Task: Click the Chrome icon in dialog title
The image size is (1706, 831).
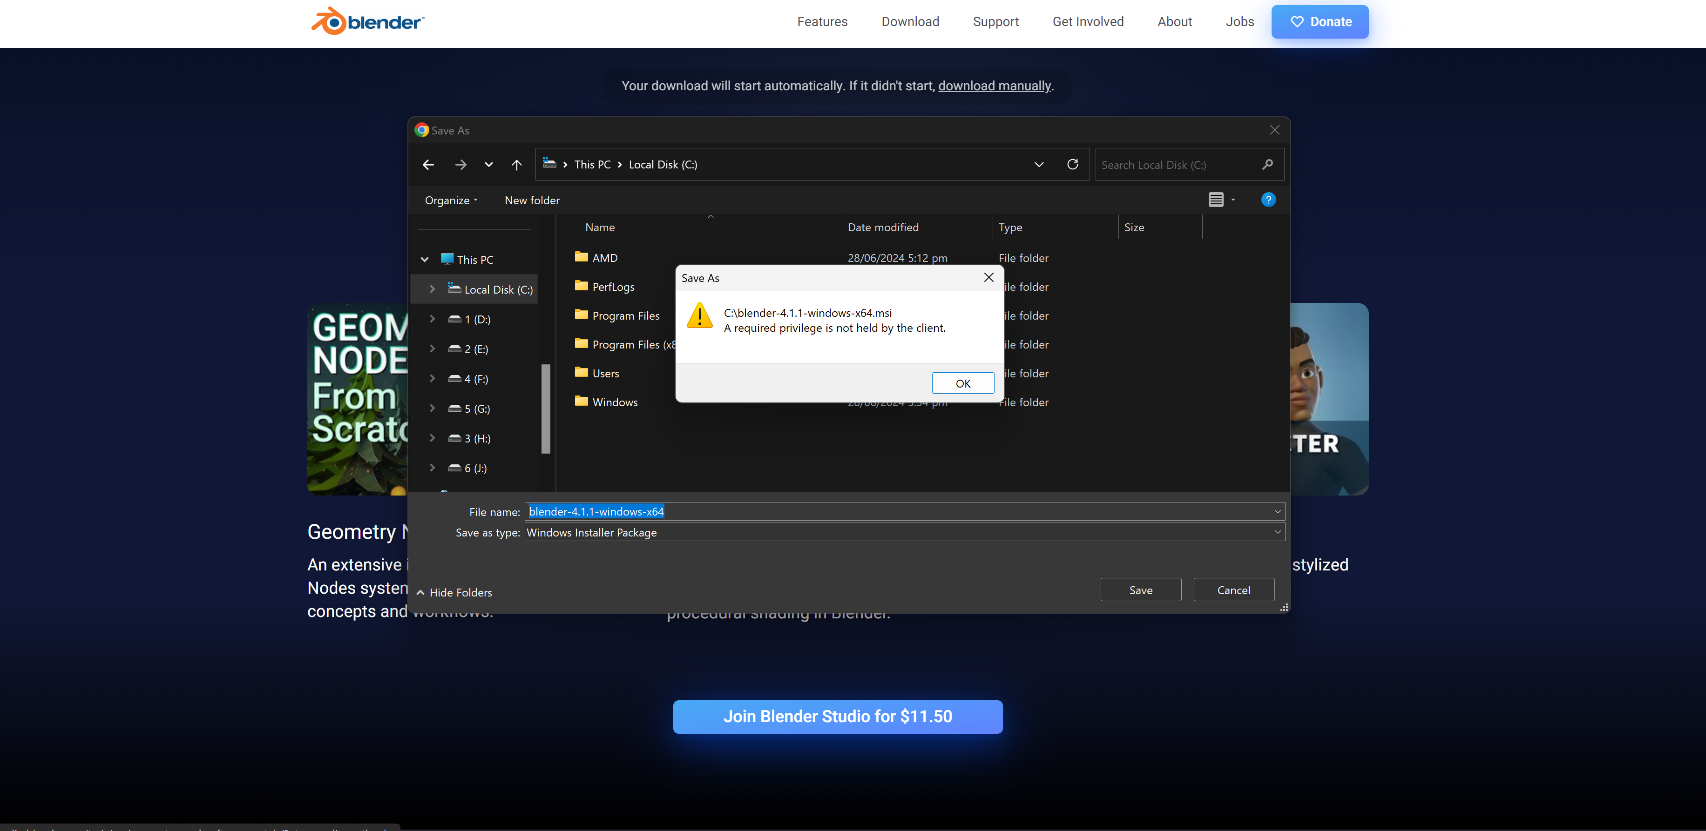Action: 422,130
